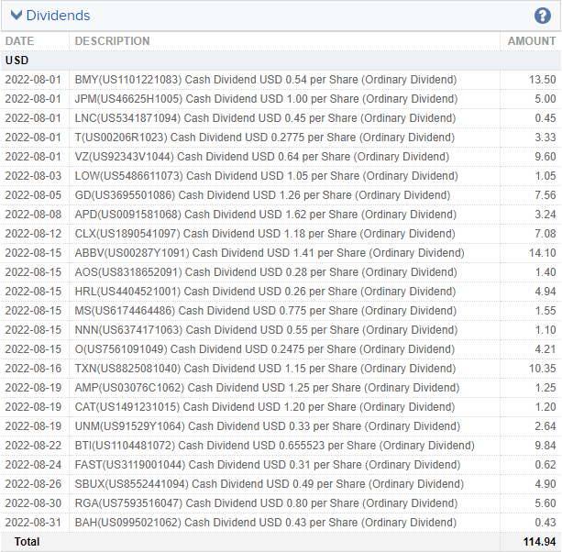Click the 9.84 amount for BTI
The height and width of the screenshot is (552, 562).
(545, 446)
